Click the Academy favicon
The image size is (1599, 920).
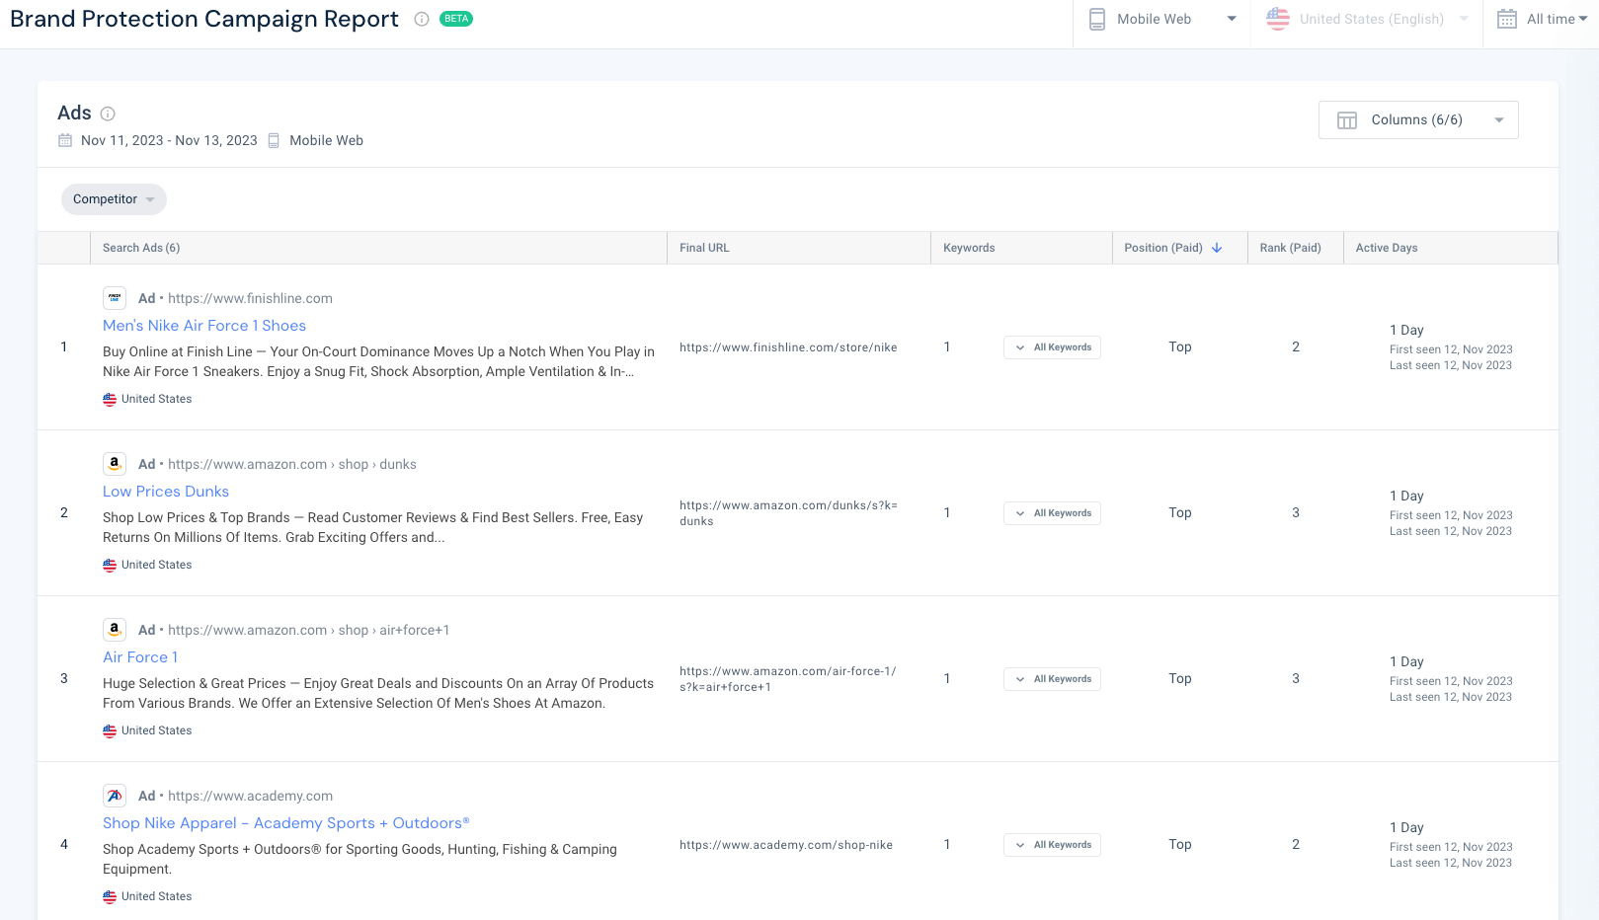115,796
